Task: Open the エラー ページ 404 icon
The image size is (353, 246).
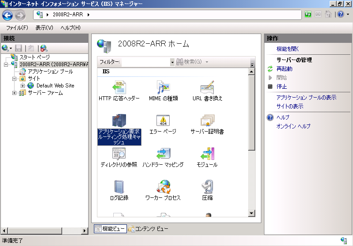Action: (x=163, y=121)
